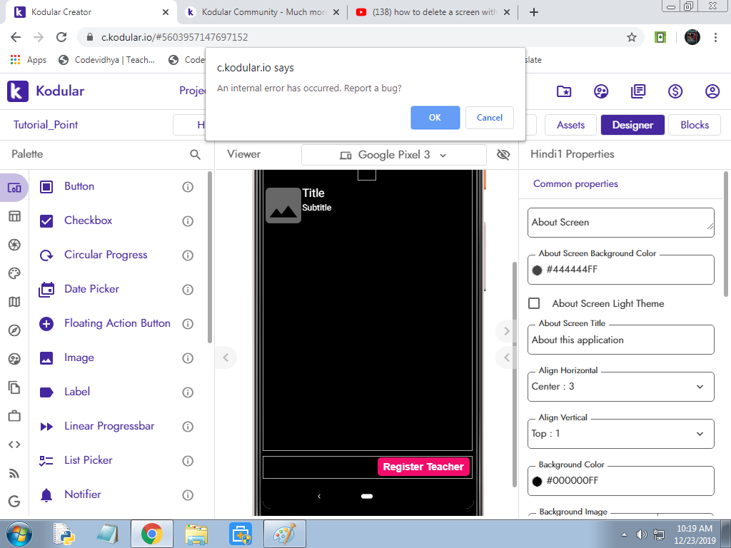Click Background Color black swatch

tap(537, 481)
